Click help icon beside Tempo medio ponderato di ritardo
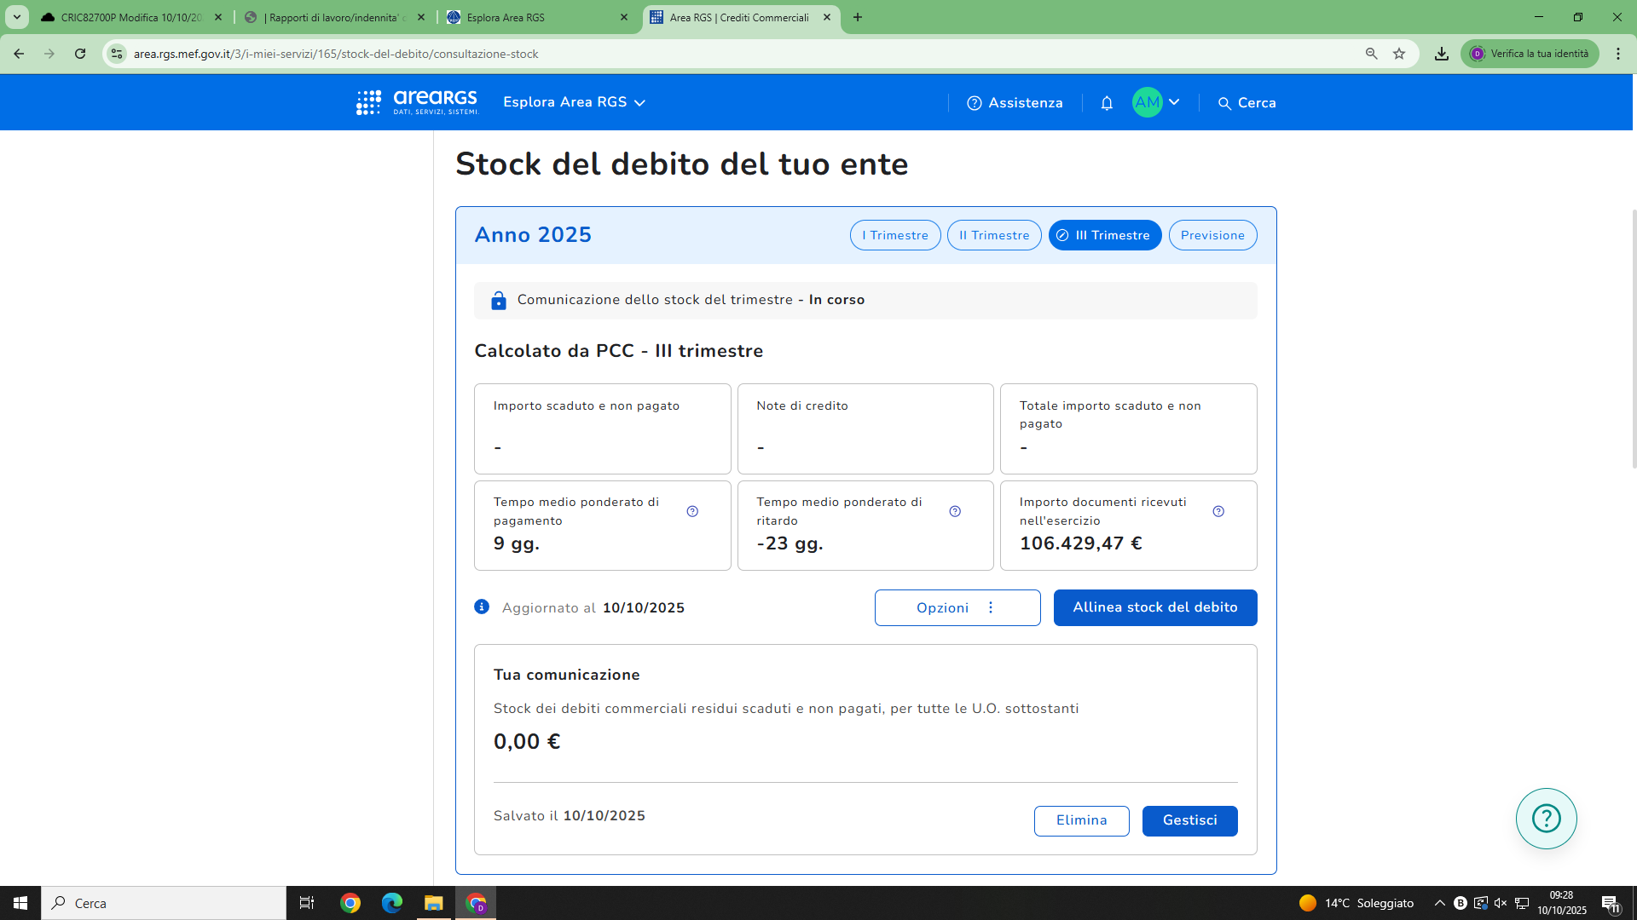The height and width of the screenshot is (920, 1637). pos(955,511)
